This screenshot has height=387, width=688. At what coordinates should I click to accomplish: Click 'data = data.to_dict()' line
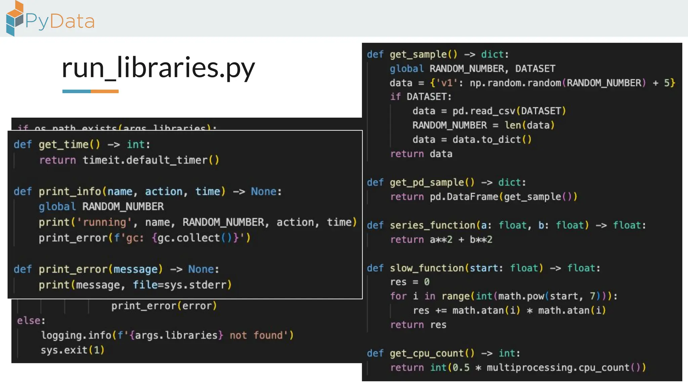click(472, 139)
